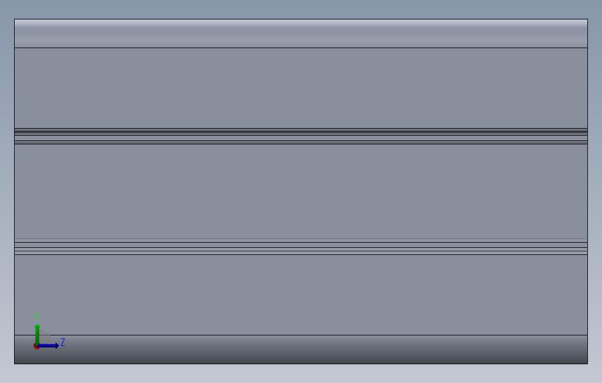Select the red origin dot of the triad
The height and width of the screenshot is (383, 602).
[x=36, y=347]
